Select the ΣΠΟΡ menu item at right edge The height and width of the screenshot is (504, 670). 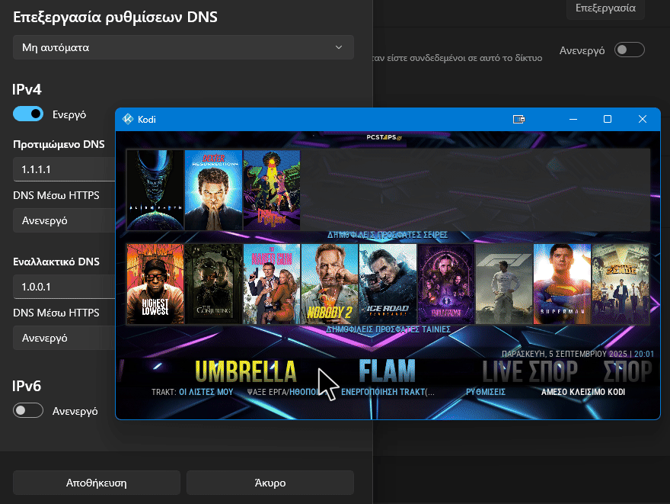click(x=627, y=371)
